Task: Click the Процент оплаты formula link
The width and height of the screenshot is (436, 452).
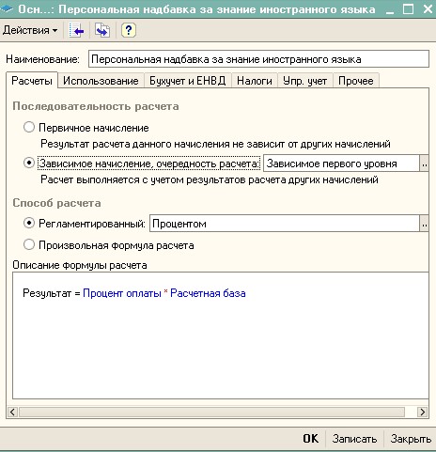Action: [122, 293]
